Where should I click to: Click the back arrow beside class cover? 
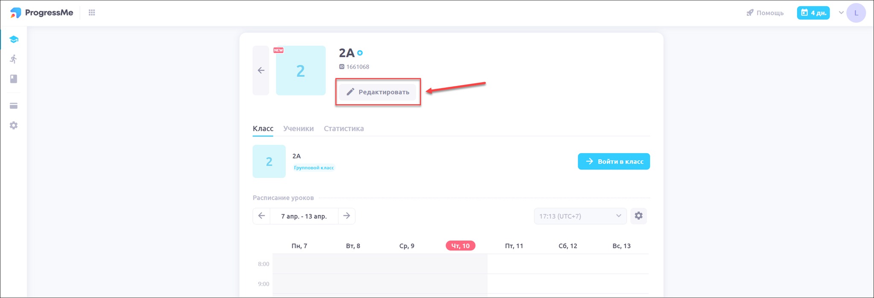pyautogui.click(x=261, y=70)
